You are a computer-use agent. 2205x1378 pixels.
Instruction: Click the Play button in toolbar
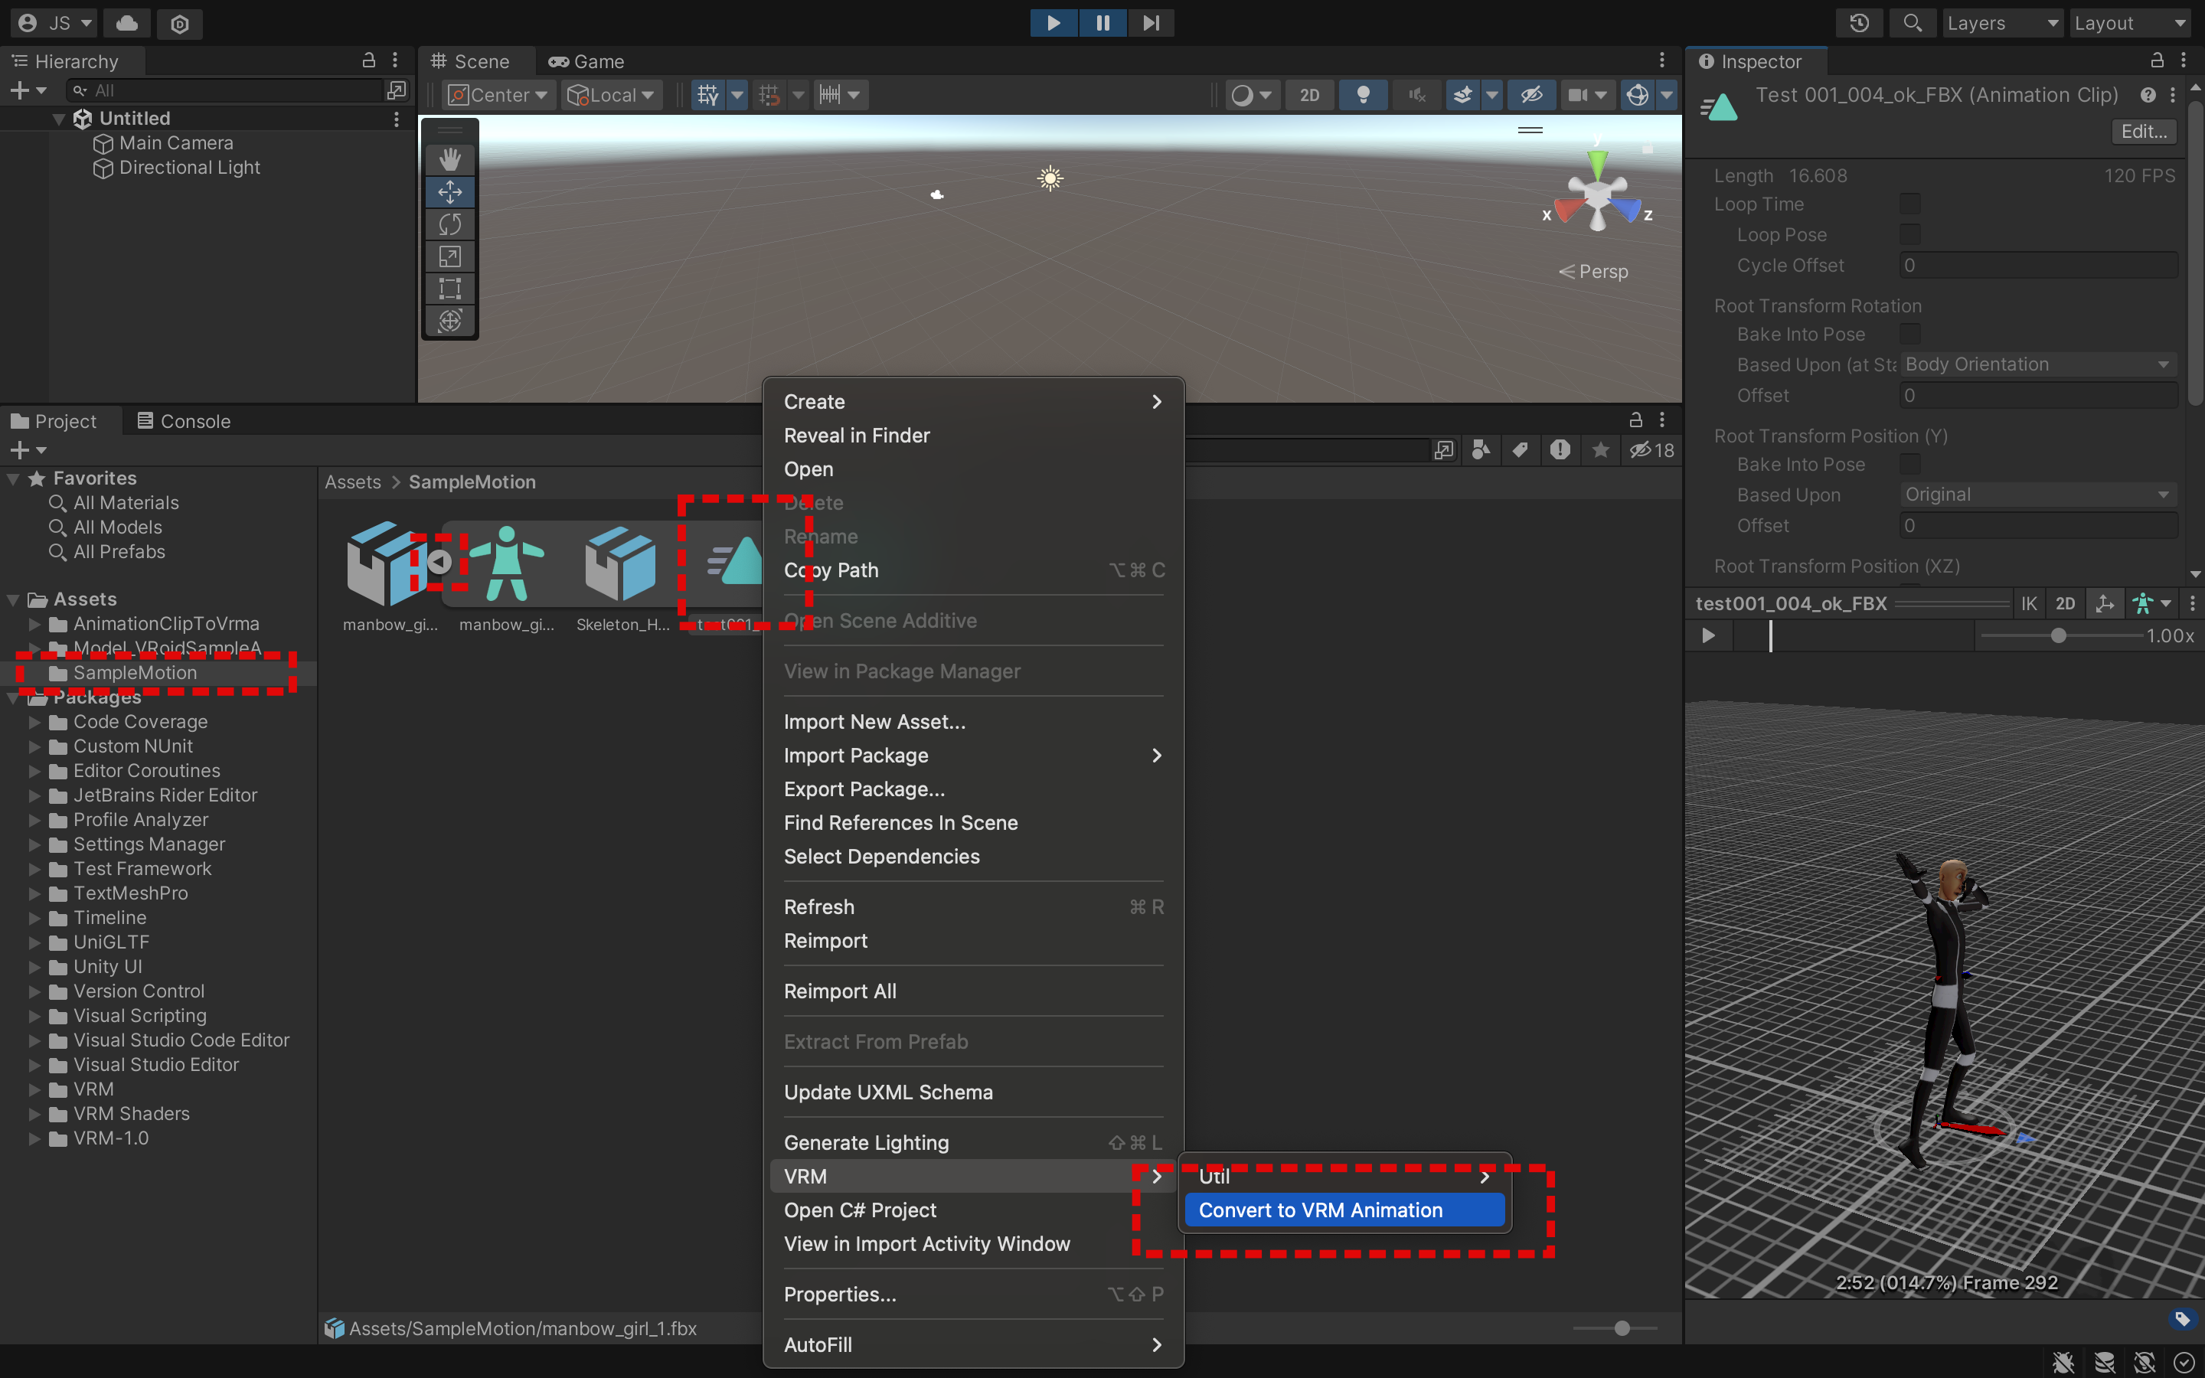[x=1053, y=23]
